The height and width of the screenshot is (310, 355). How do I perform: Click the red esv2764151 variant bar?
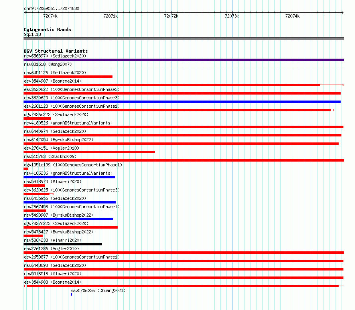pyautogui.click(x=89, y=152)
